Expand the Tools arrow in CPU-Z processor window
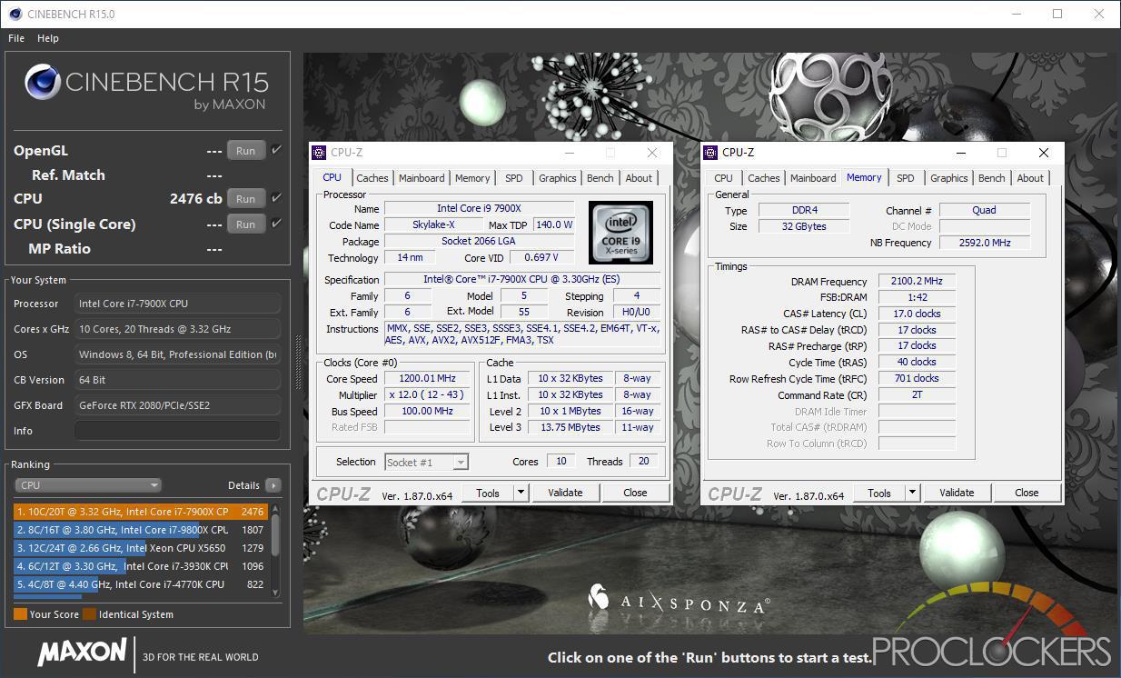The height and width of the screenshot is (678, 1121). 521,493
